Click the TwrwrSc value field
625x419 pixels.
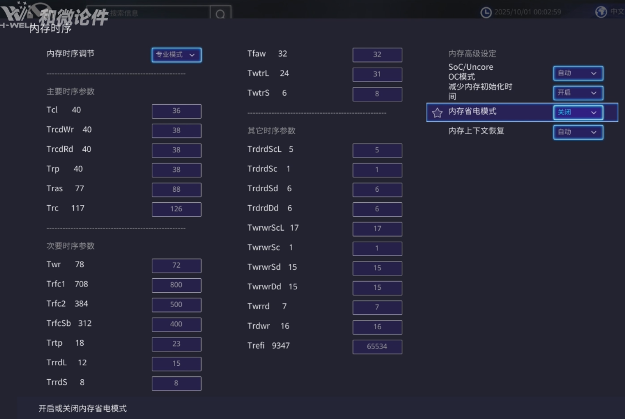pyautogui.click(x=377, y=248)
